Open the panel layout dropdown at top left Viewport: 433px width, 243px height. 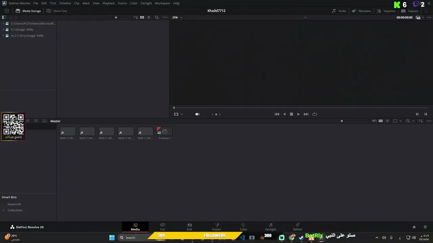6,11
